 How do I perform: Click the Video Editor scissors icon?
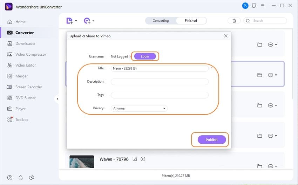pyautogui.click(x=10, y=65)
